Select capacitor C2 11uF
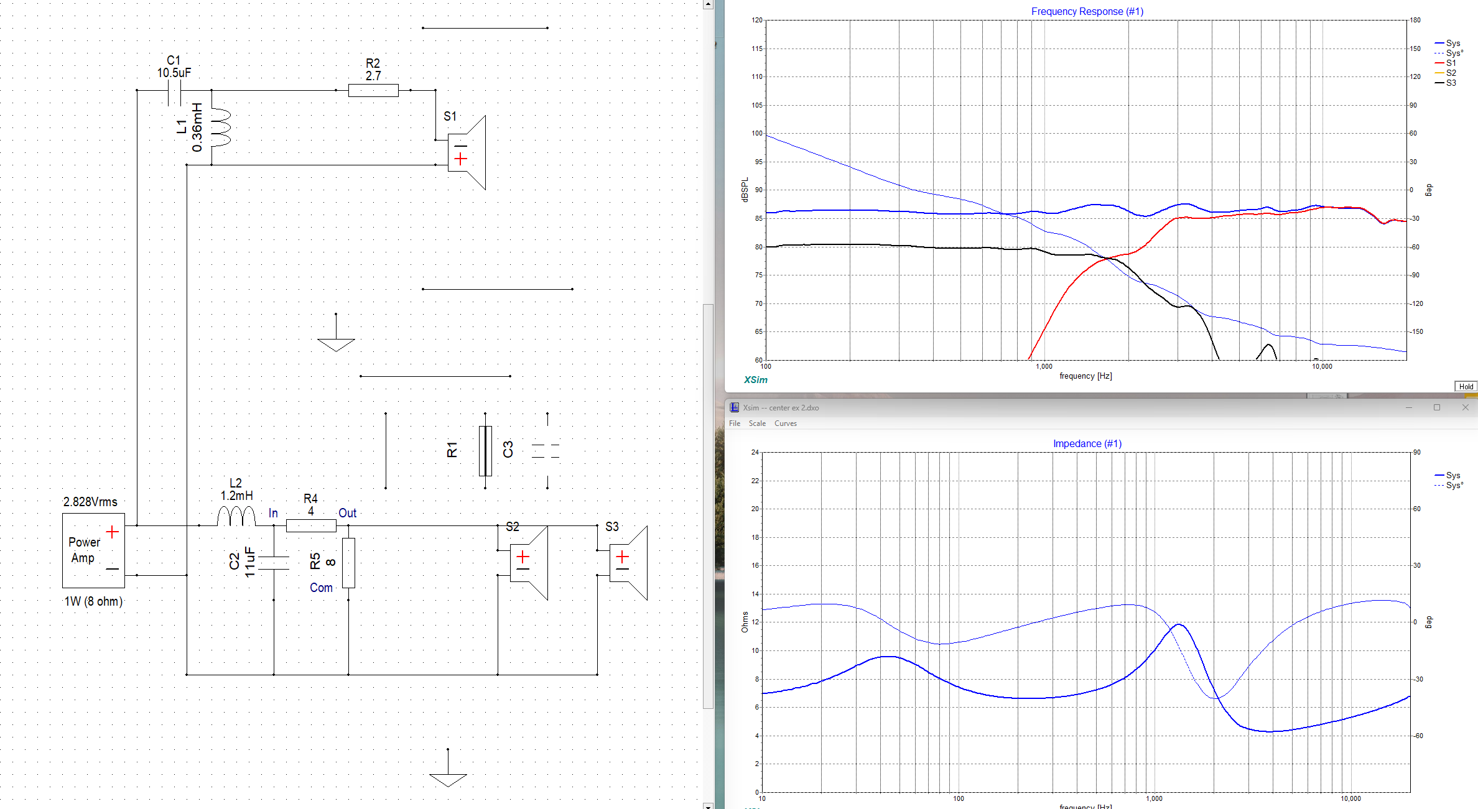This screenshot has width=1478, height=809. (274, 562)
